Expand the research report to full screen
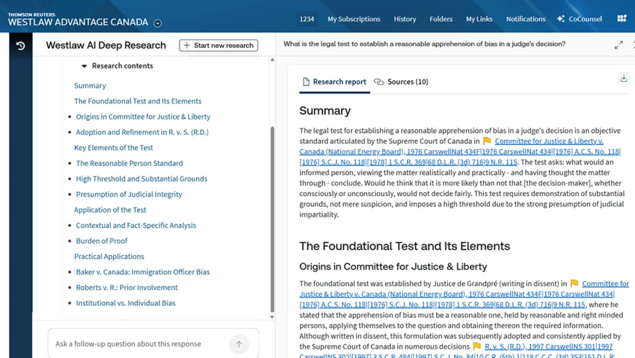Screen dimensions: 635x358 (619, 45)
